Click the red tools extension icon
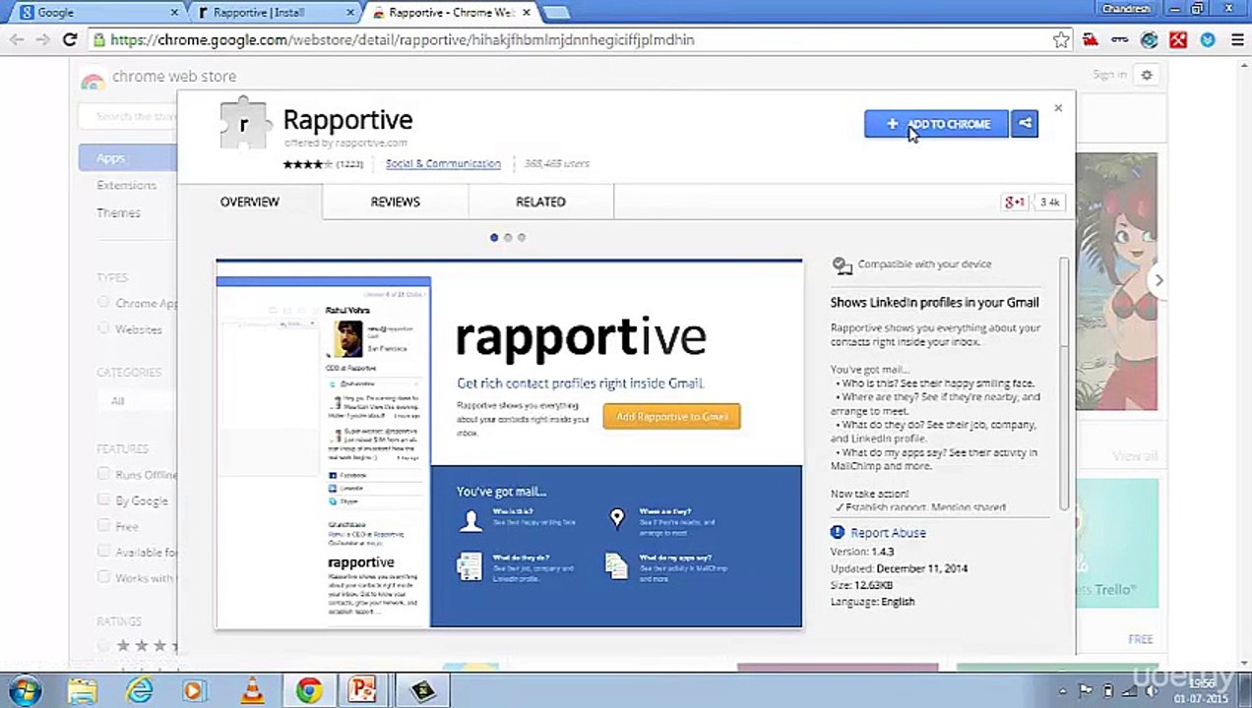Screen dimensions: 1252x708 click(x=1178, y=40)
